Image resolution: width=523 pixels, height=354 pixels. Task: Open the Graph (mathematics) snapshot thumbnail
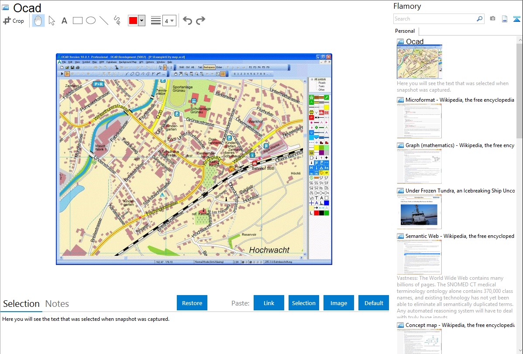pos(419,166)
